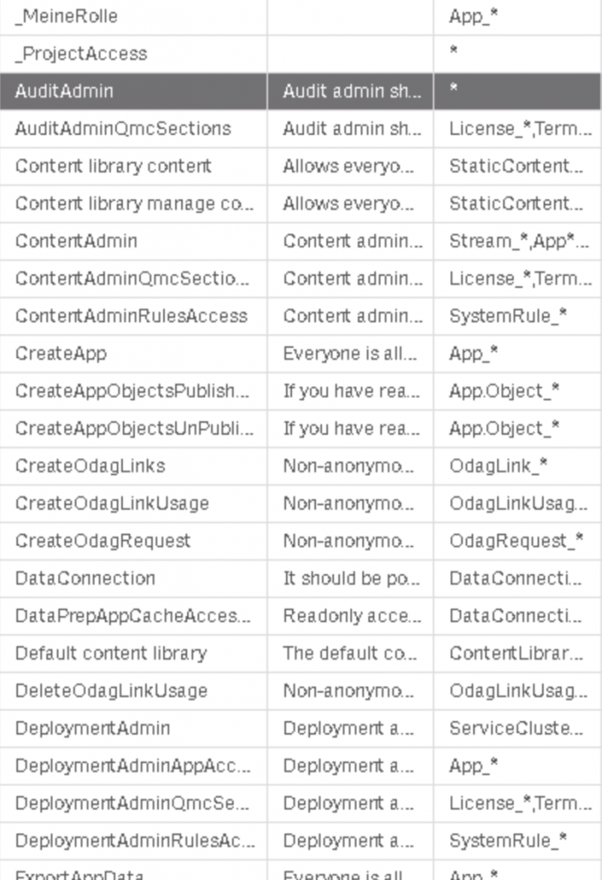
Task: Click AuditAdminQmcSections rule entry
Action: (x=123, y=129)
